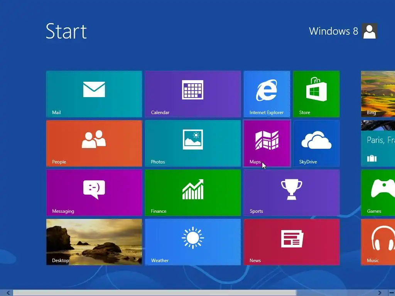This screenshot has height=296, width=395.
Task: Open the Music headphones tile
Action: [x=378, y=242]
